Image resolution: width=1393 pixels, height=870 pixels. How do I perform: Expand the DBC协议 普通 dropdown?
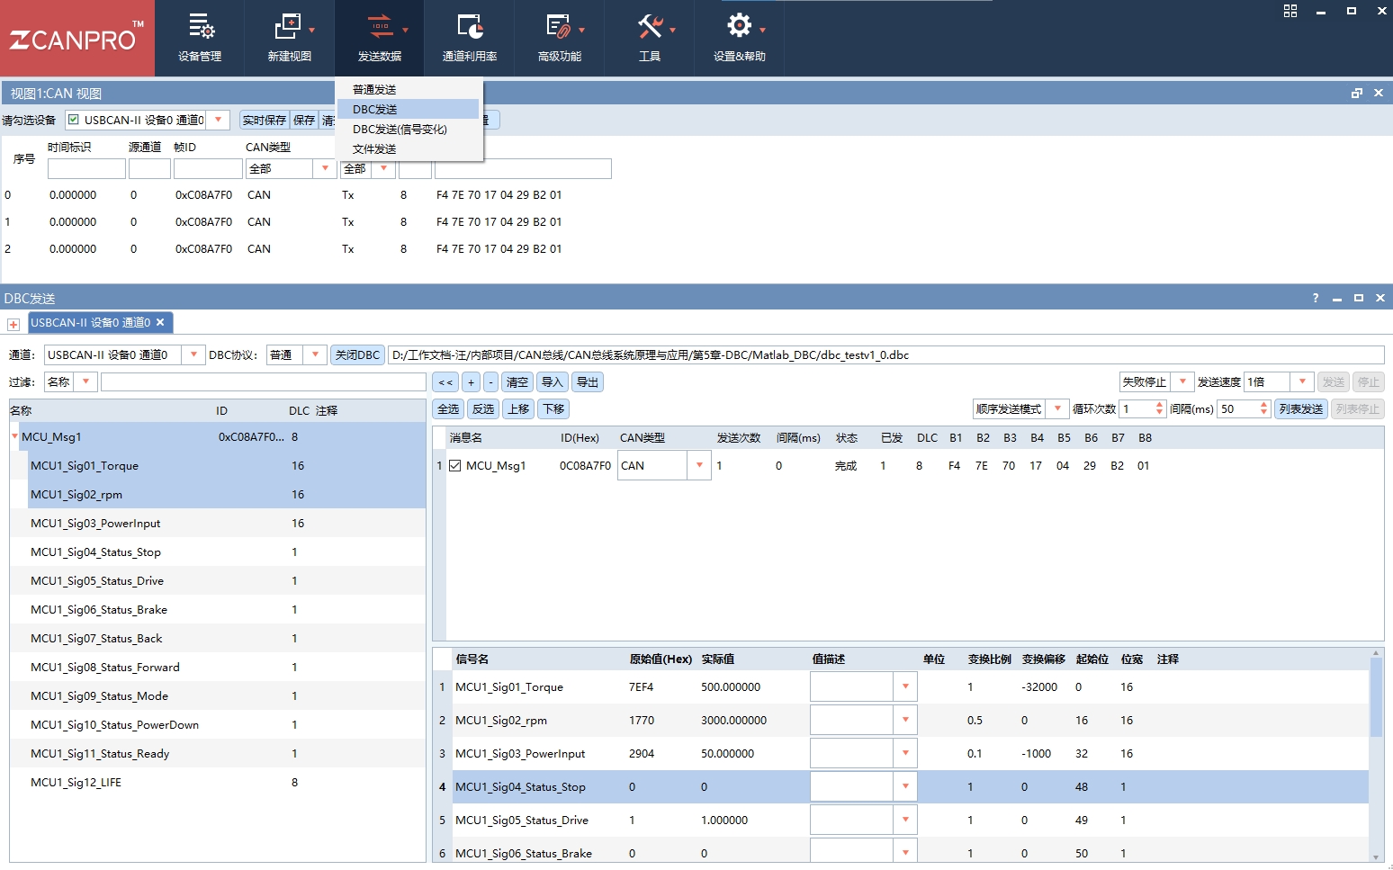coord(315,355)
